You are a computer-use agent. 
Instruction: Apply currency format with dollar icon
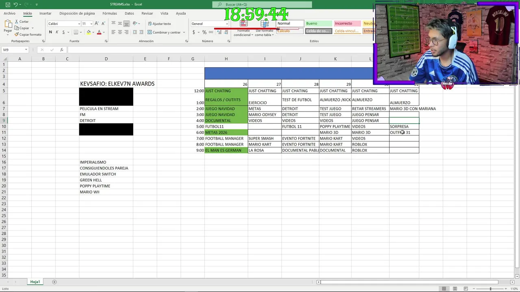[194, 32]
